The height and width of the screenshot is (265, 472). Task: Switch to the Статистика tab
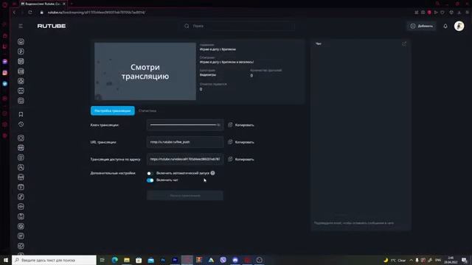coord(147,111)
